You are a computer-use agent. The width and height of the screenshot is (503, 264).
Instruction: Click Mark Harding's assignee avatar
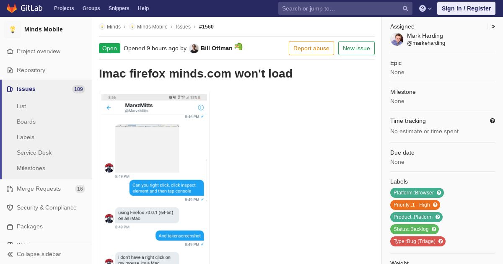coord(397,39)
